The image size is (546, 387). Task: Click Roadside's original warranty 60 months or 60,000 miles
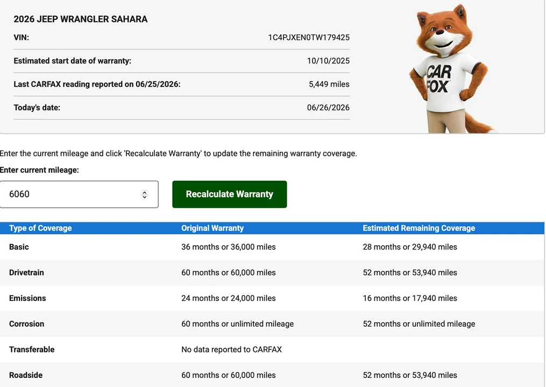(x=229, y=376)
